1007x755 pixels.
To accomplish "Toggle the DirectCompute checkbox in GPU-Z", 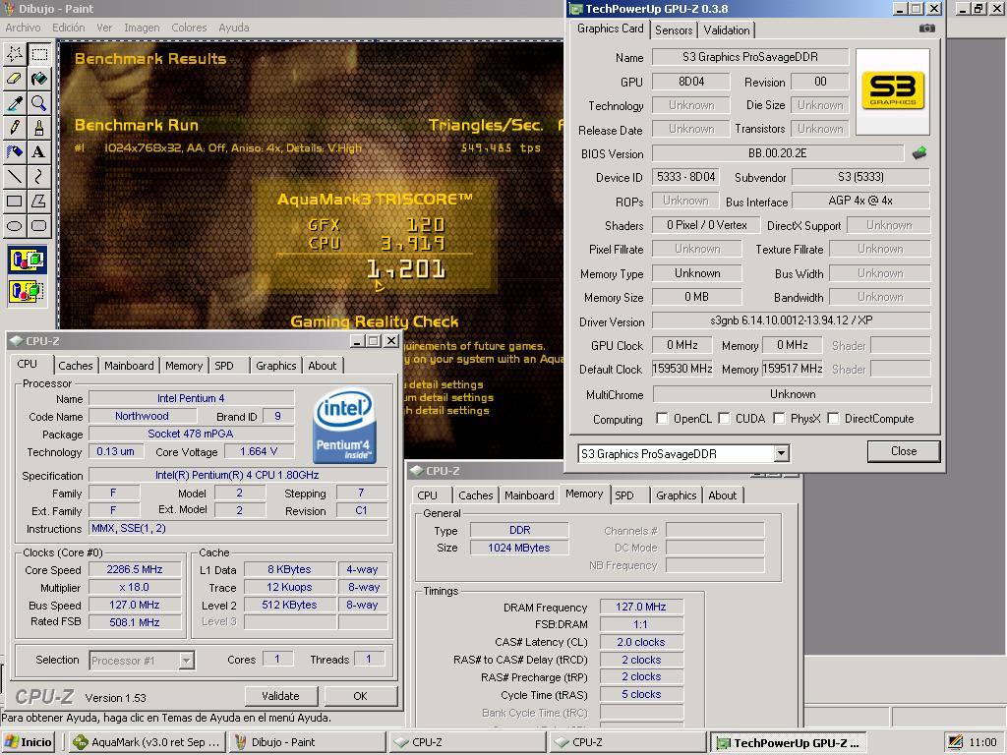I will [833, 419].
